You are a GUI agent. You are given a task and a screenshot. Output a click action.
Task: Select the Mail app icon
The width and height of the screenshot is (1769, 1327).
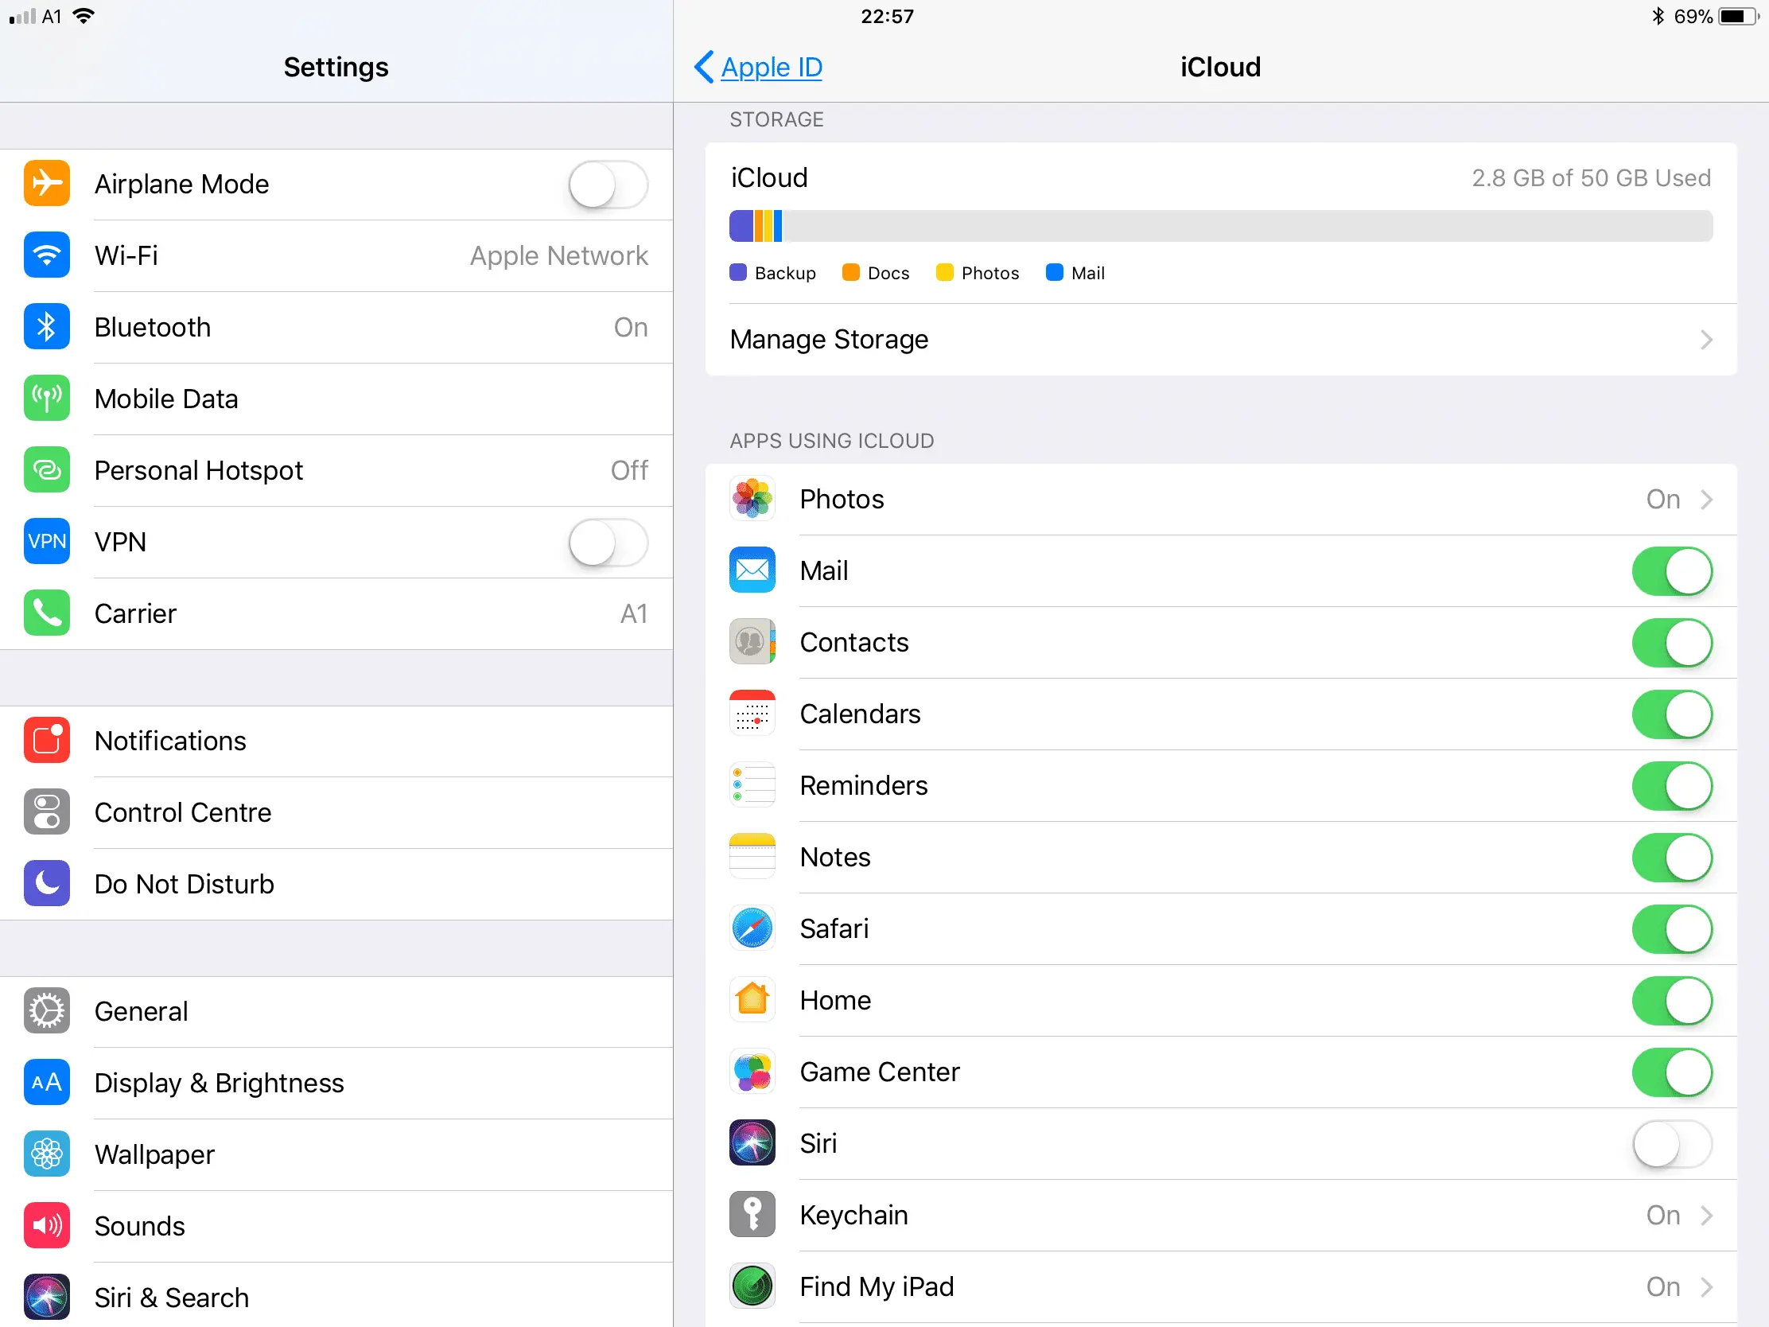point(752,570)
